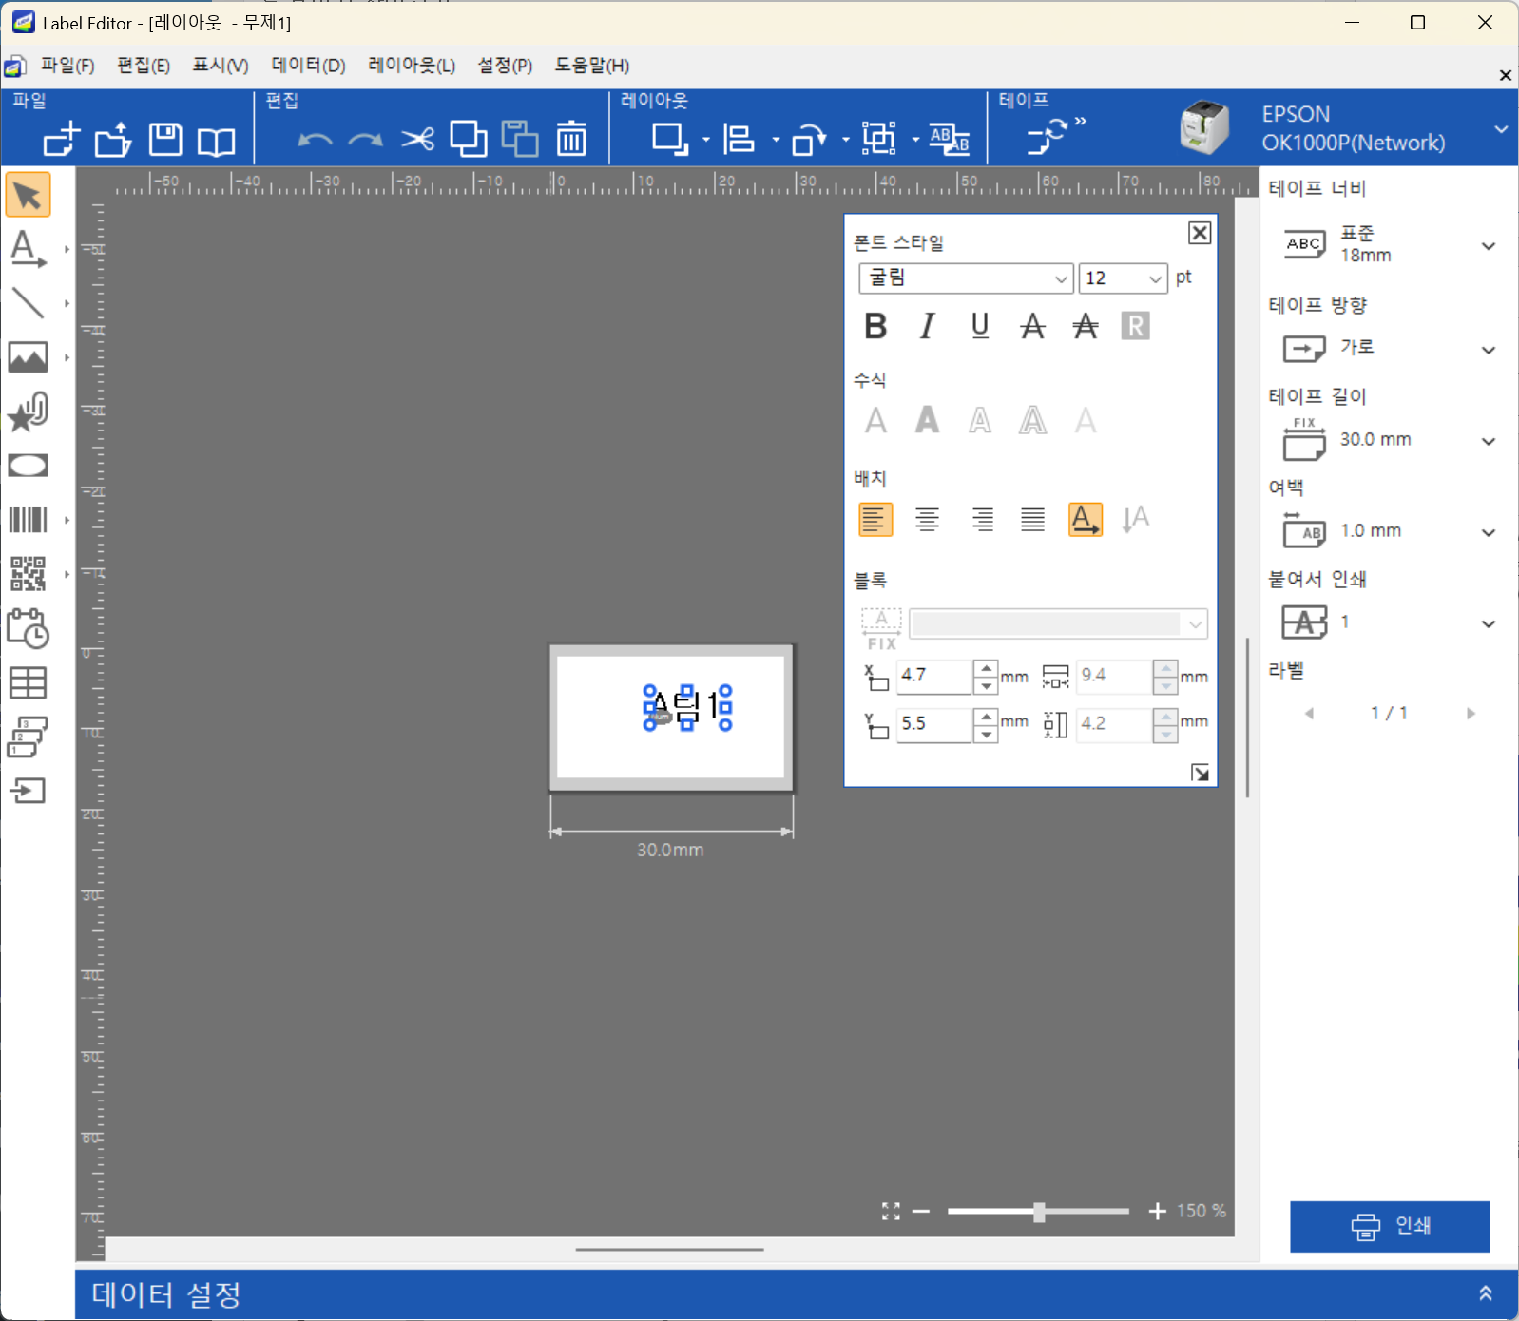The height and width of the screenshot is (1321, 1519).
Task: Zoom out with minus button
Action: [x=920, y=1211]
